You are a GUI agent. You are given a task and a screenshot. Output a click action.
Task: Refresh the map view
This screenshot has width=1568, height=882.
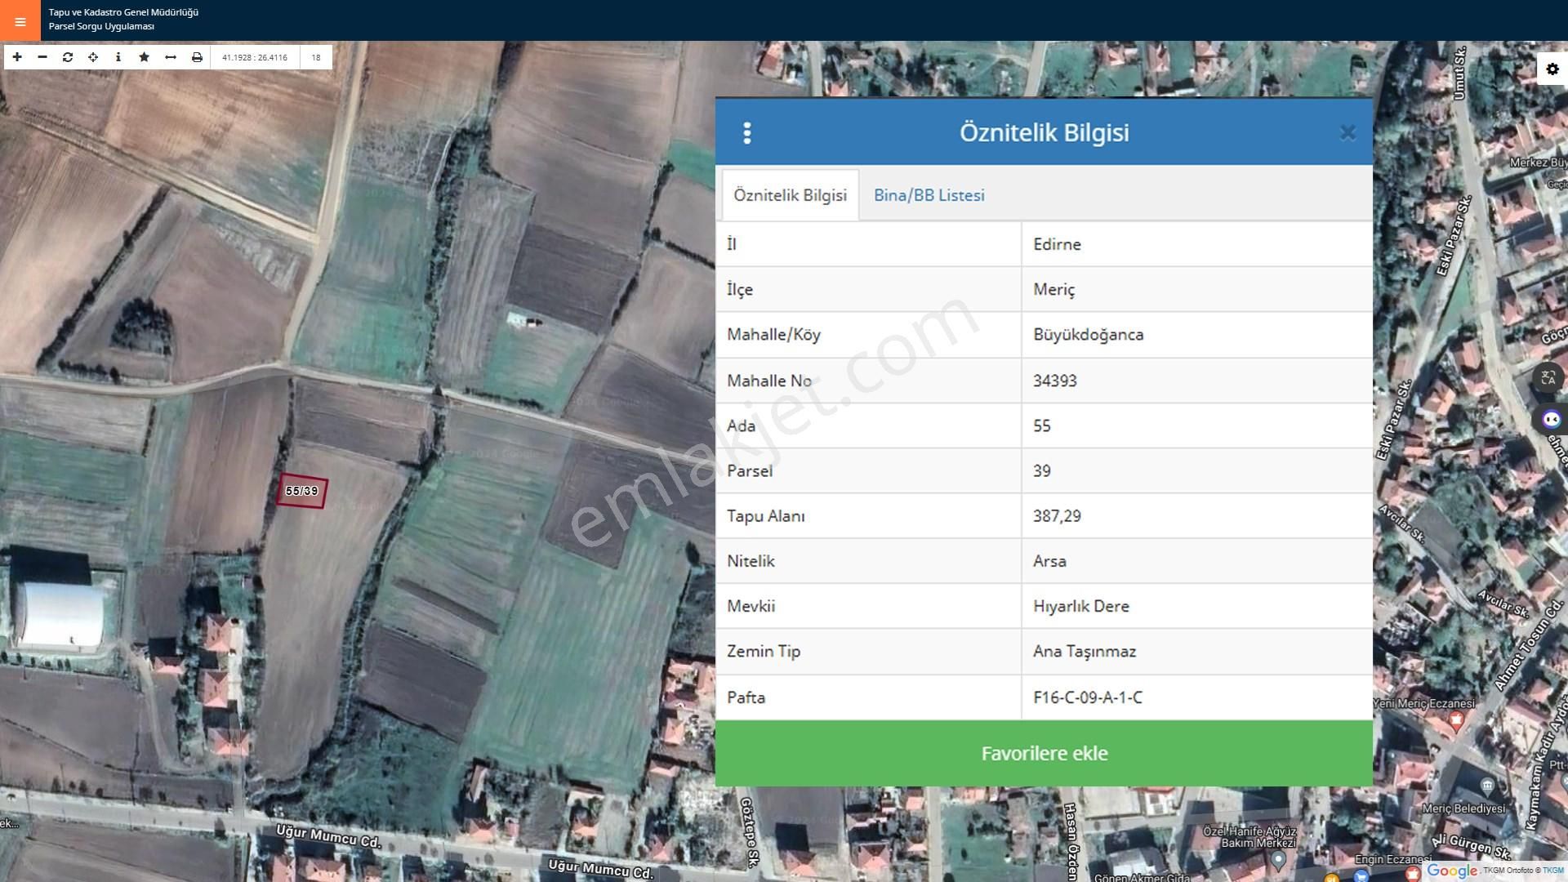68,57
